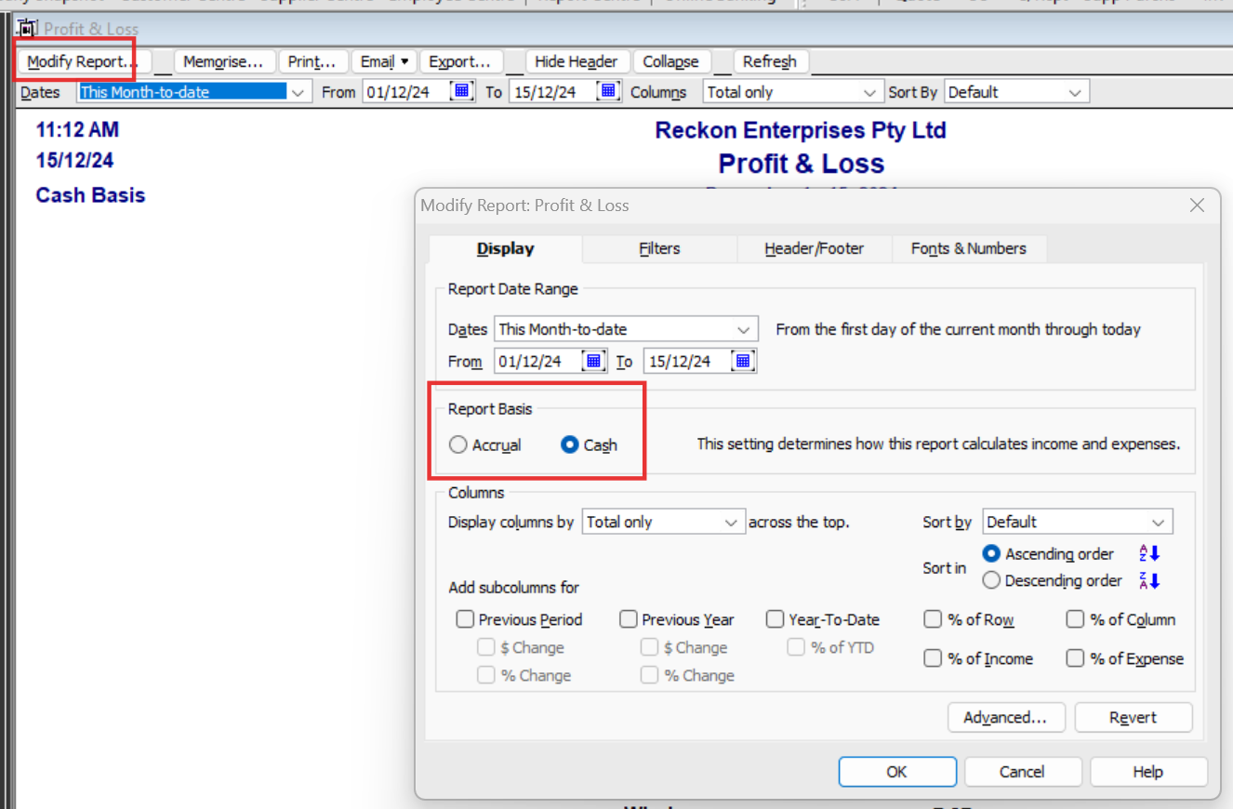
Task: Switch to the Header/Footer tab
Action: tap(814, 249)
